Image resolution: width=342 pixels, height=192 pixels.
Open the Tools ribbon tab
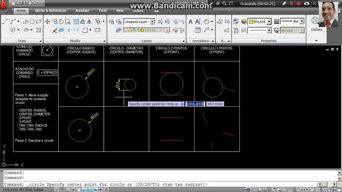[103, 11]
